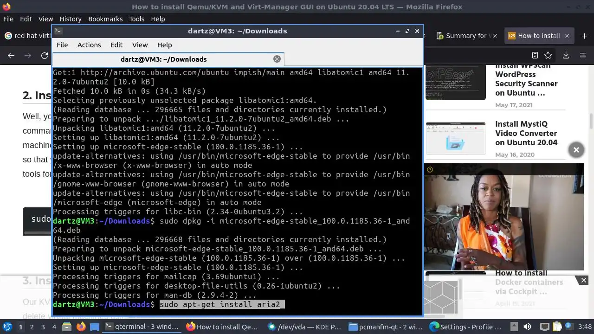Close the ~/Downloads terminal tab
Screen dimensions: 594x334
pos(277,59)
